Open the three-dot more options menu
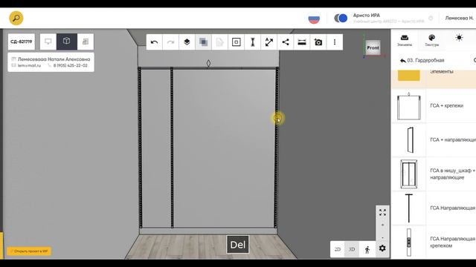476x267 pixels. [335, 42]
